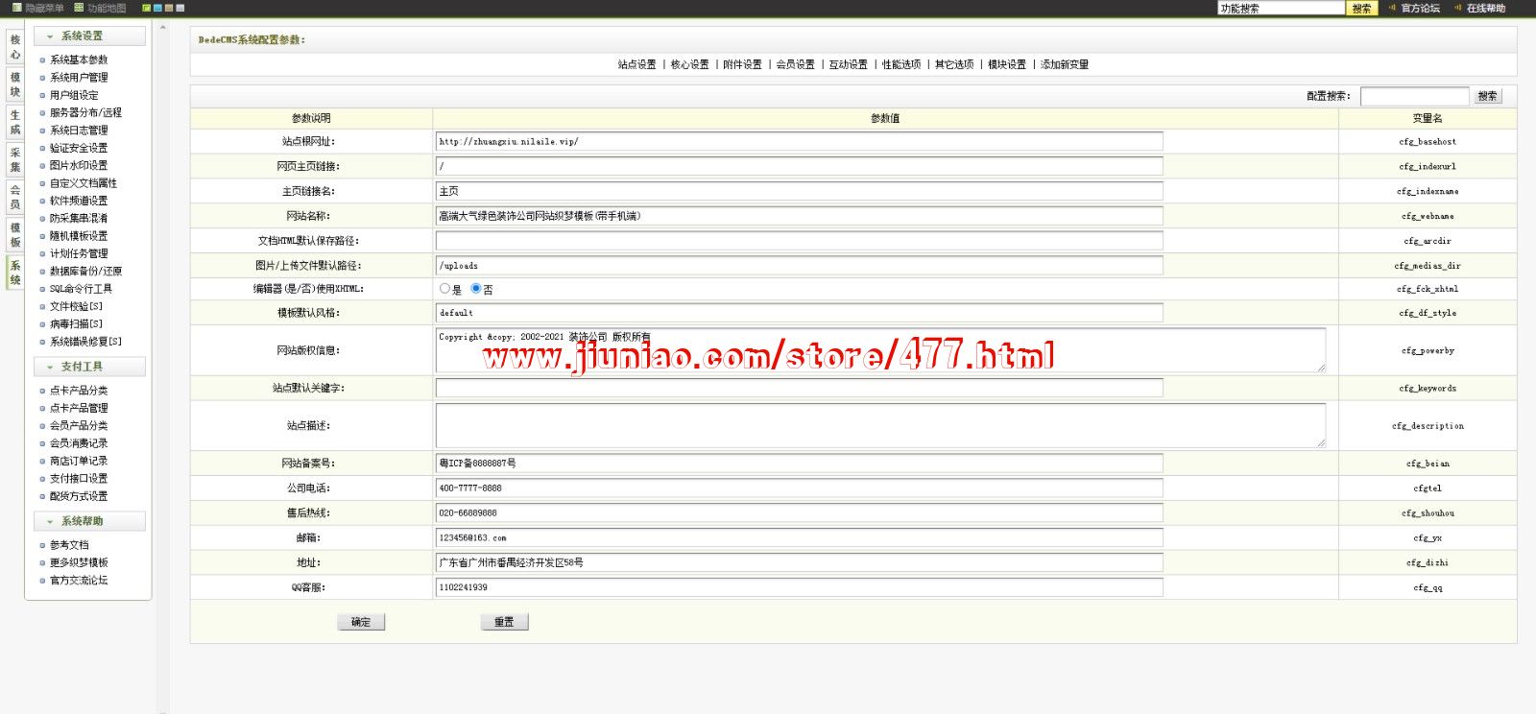Screen dimensions: 1536x714
Task: Click the 确定 submit button
Action: click(x=361, y=622)
